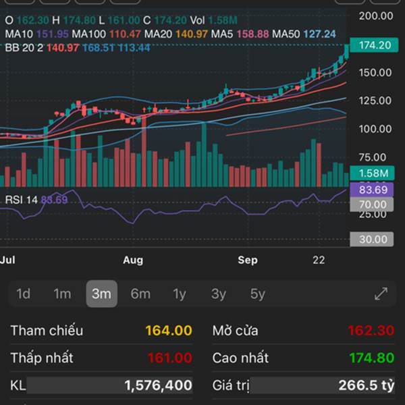The height and width of the screenshot is (405, 405).
Task: Tap the Tham chiếu value 164.00
Action: pyautogui.click(x=168, y=331)
